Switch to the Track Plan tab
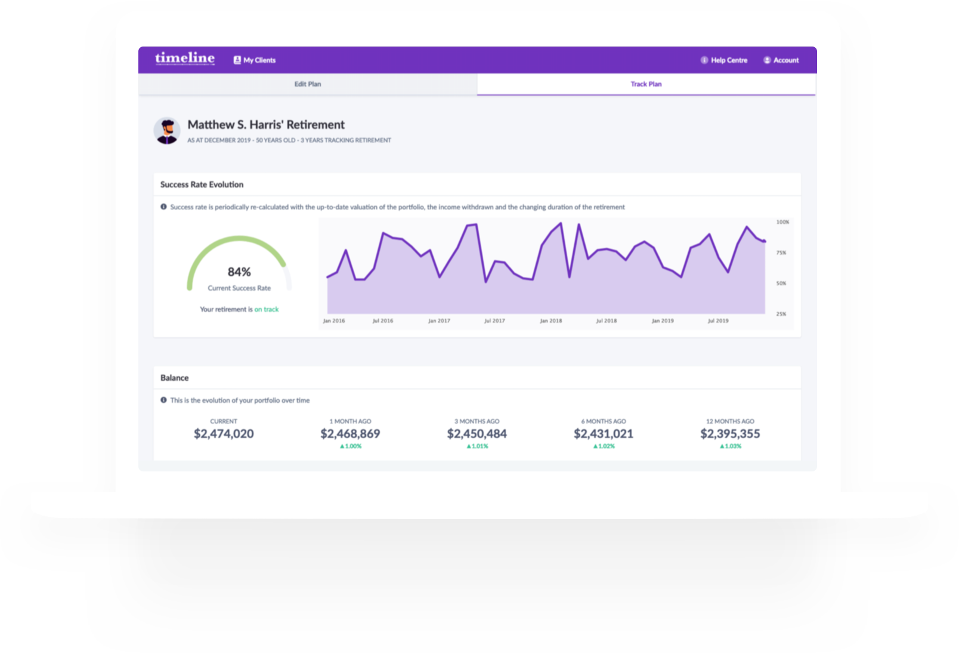This screenshot has height=654, width=959. click(646, 84)
